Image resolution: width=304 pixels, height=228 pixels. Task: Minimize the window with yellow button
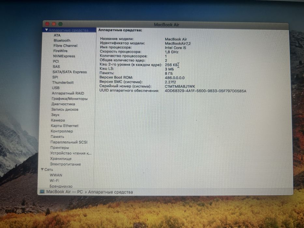54,24
